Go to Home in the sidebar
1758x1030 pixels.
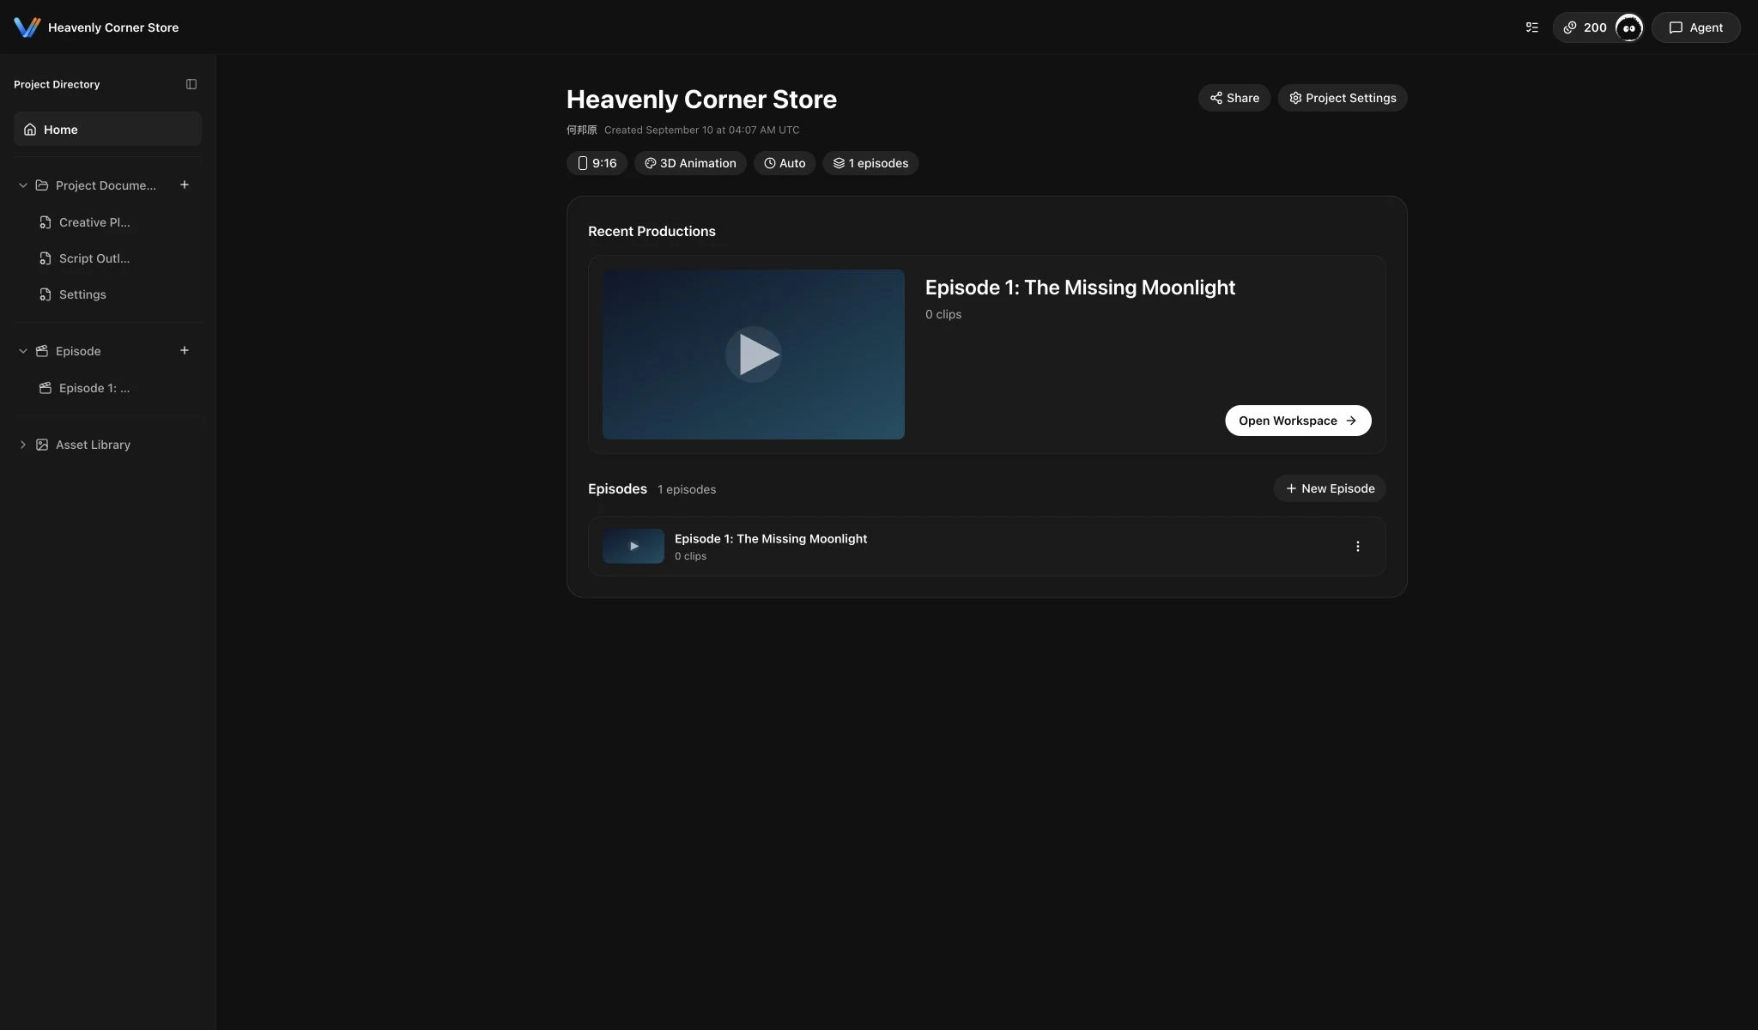pos(107,130)
